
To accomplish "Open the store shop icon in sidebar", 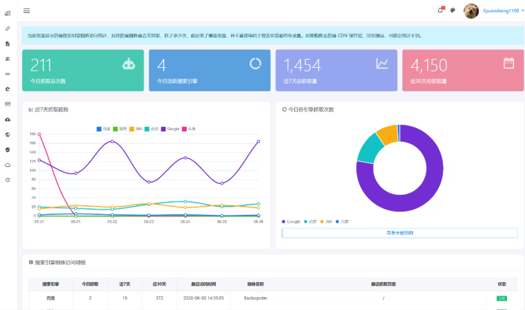I will 7,104.
